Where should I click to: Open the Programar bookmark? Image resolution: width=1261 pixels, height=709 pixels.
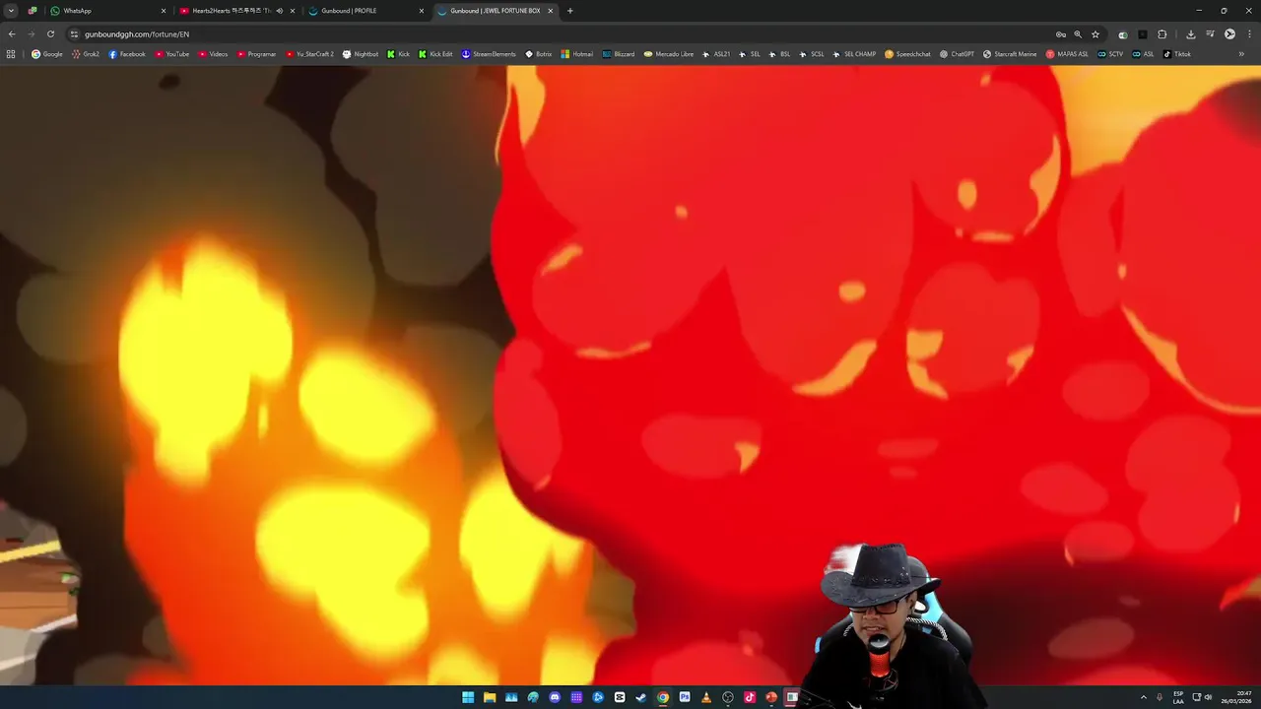(256, 54)
